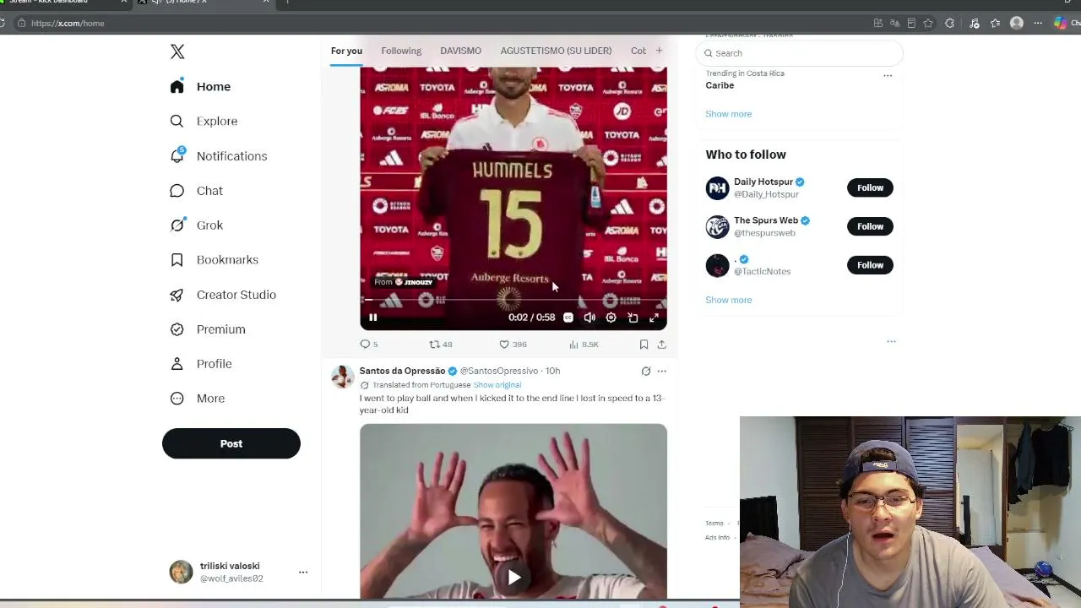
Task: Follow Daily Hotspur
Action: pos(870,187)
